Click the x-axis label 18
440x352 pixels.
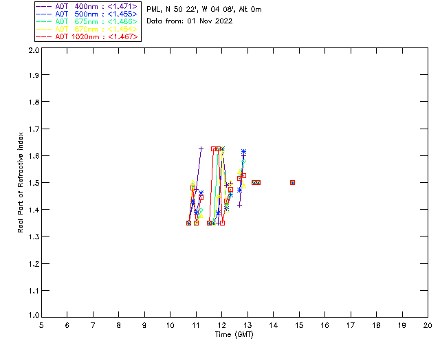[376, 325]
